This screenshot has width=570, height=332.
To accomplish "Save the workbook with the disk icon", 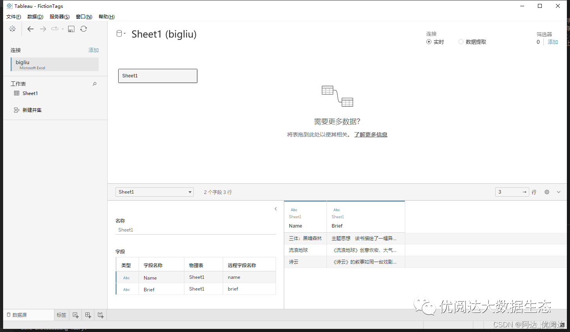I will pyautogui.click(x=71, y=29).
